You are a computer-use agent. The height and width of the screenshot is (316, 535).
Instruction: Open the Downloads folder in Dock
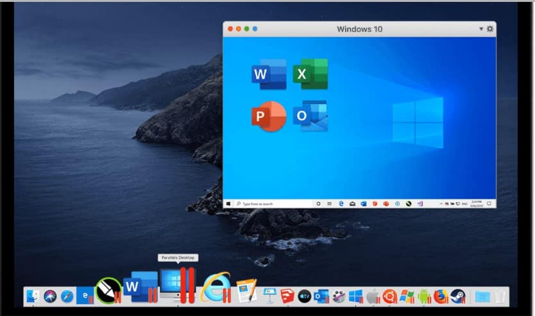point(482,297)
